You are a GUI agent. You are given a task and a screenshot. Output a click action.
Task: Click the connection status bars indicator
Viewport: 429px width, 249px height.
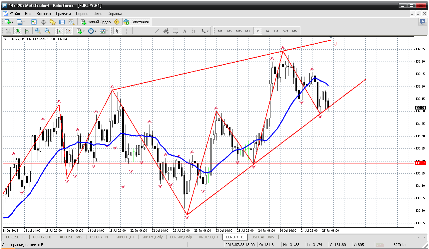[x=379, y=245]
